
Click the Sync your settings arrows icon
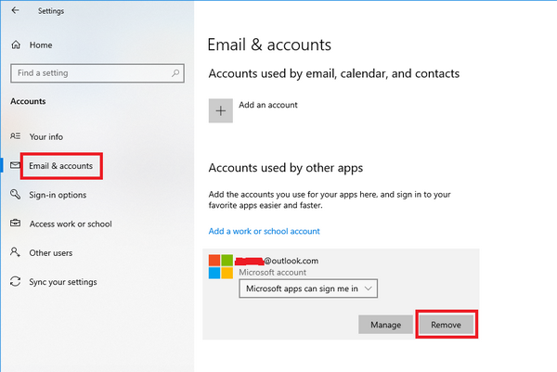pyautogui.click(x=15, y=281)
